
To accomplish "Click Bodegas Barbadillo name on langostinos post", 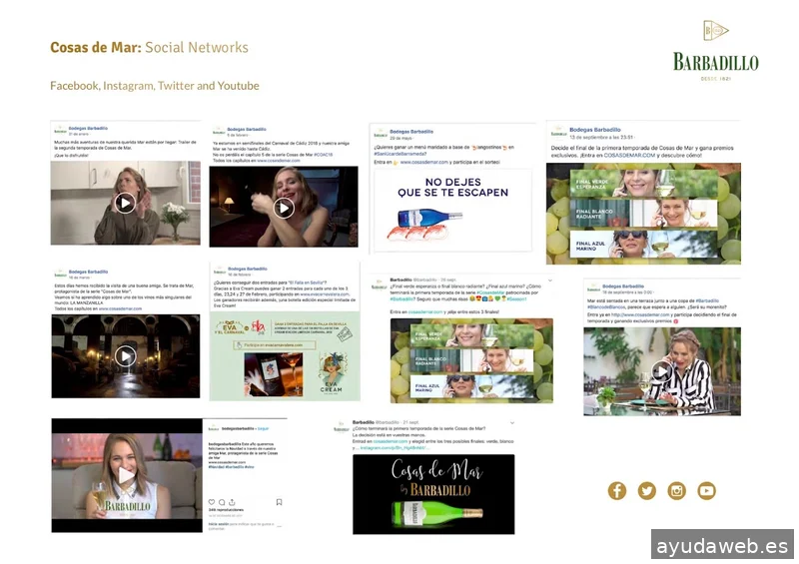I will 411,132.
